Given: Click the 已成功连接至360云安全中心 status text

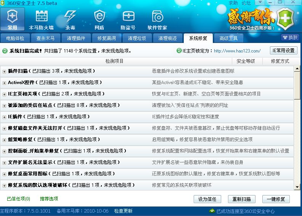Looking at the screenshot, I should [x=246, y=211].
